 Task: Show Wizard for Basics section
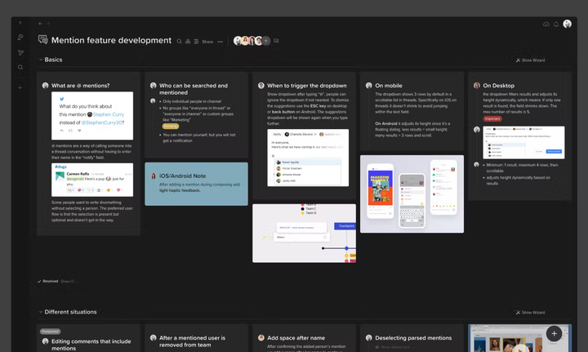point(530,60)
